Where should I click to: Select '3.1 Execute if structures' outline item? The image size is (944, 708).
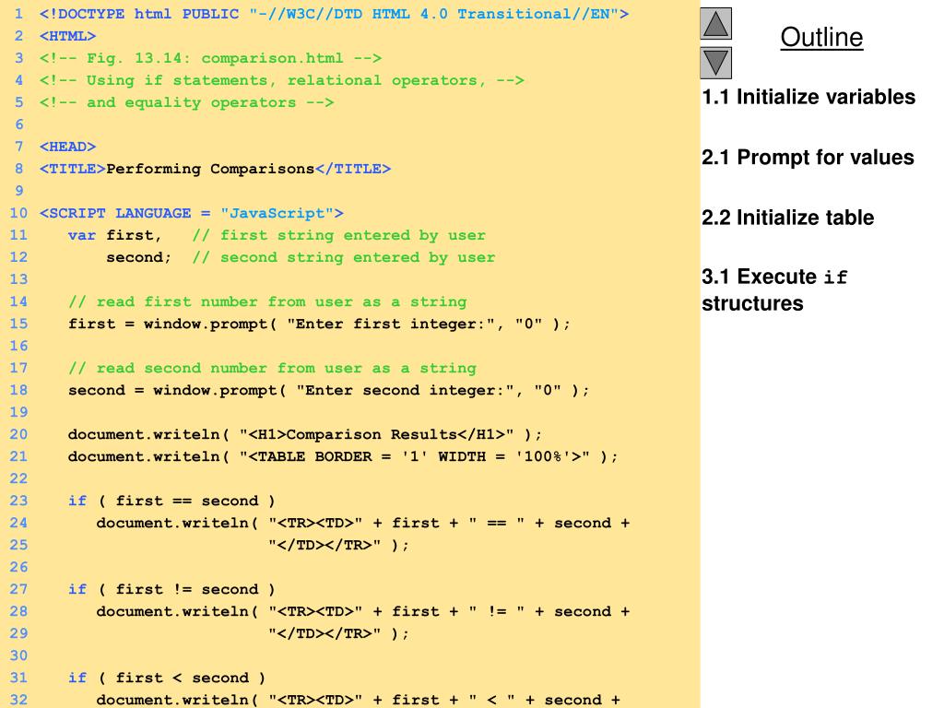[774, 289]
